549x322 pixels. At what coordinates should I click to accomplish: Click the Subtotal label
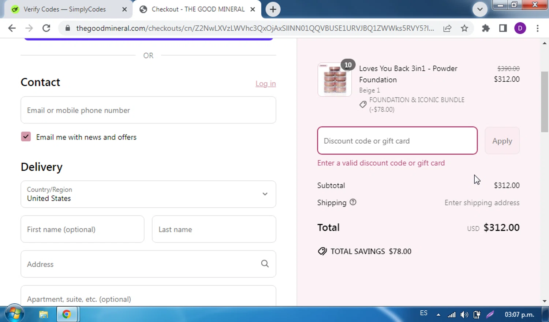[x=331, y=185]
